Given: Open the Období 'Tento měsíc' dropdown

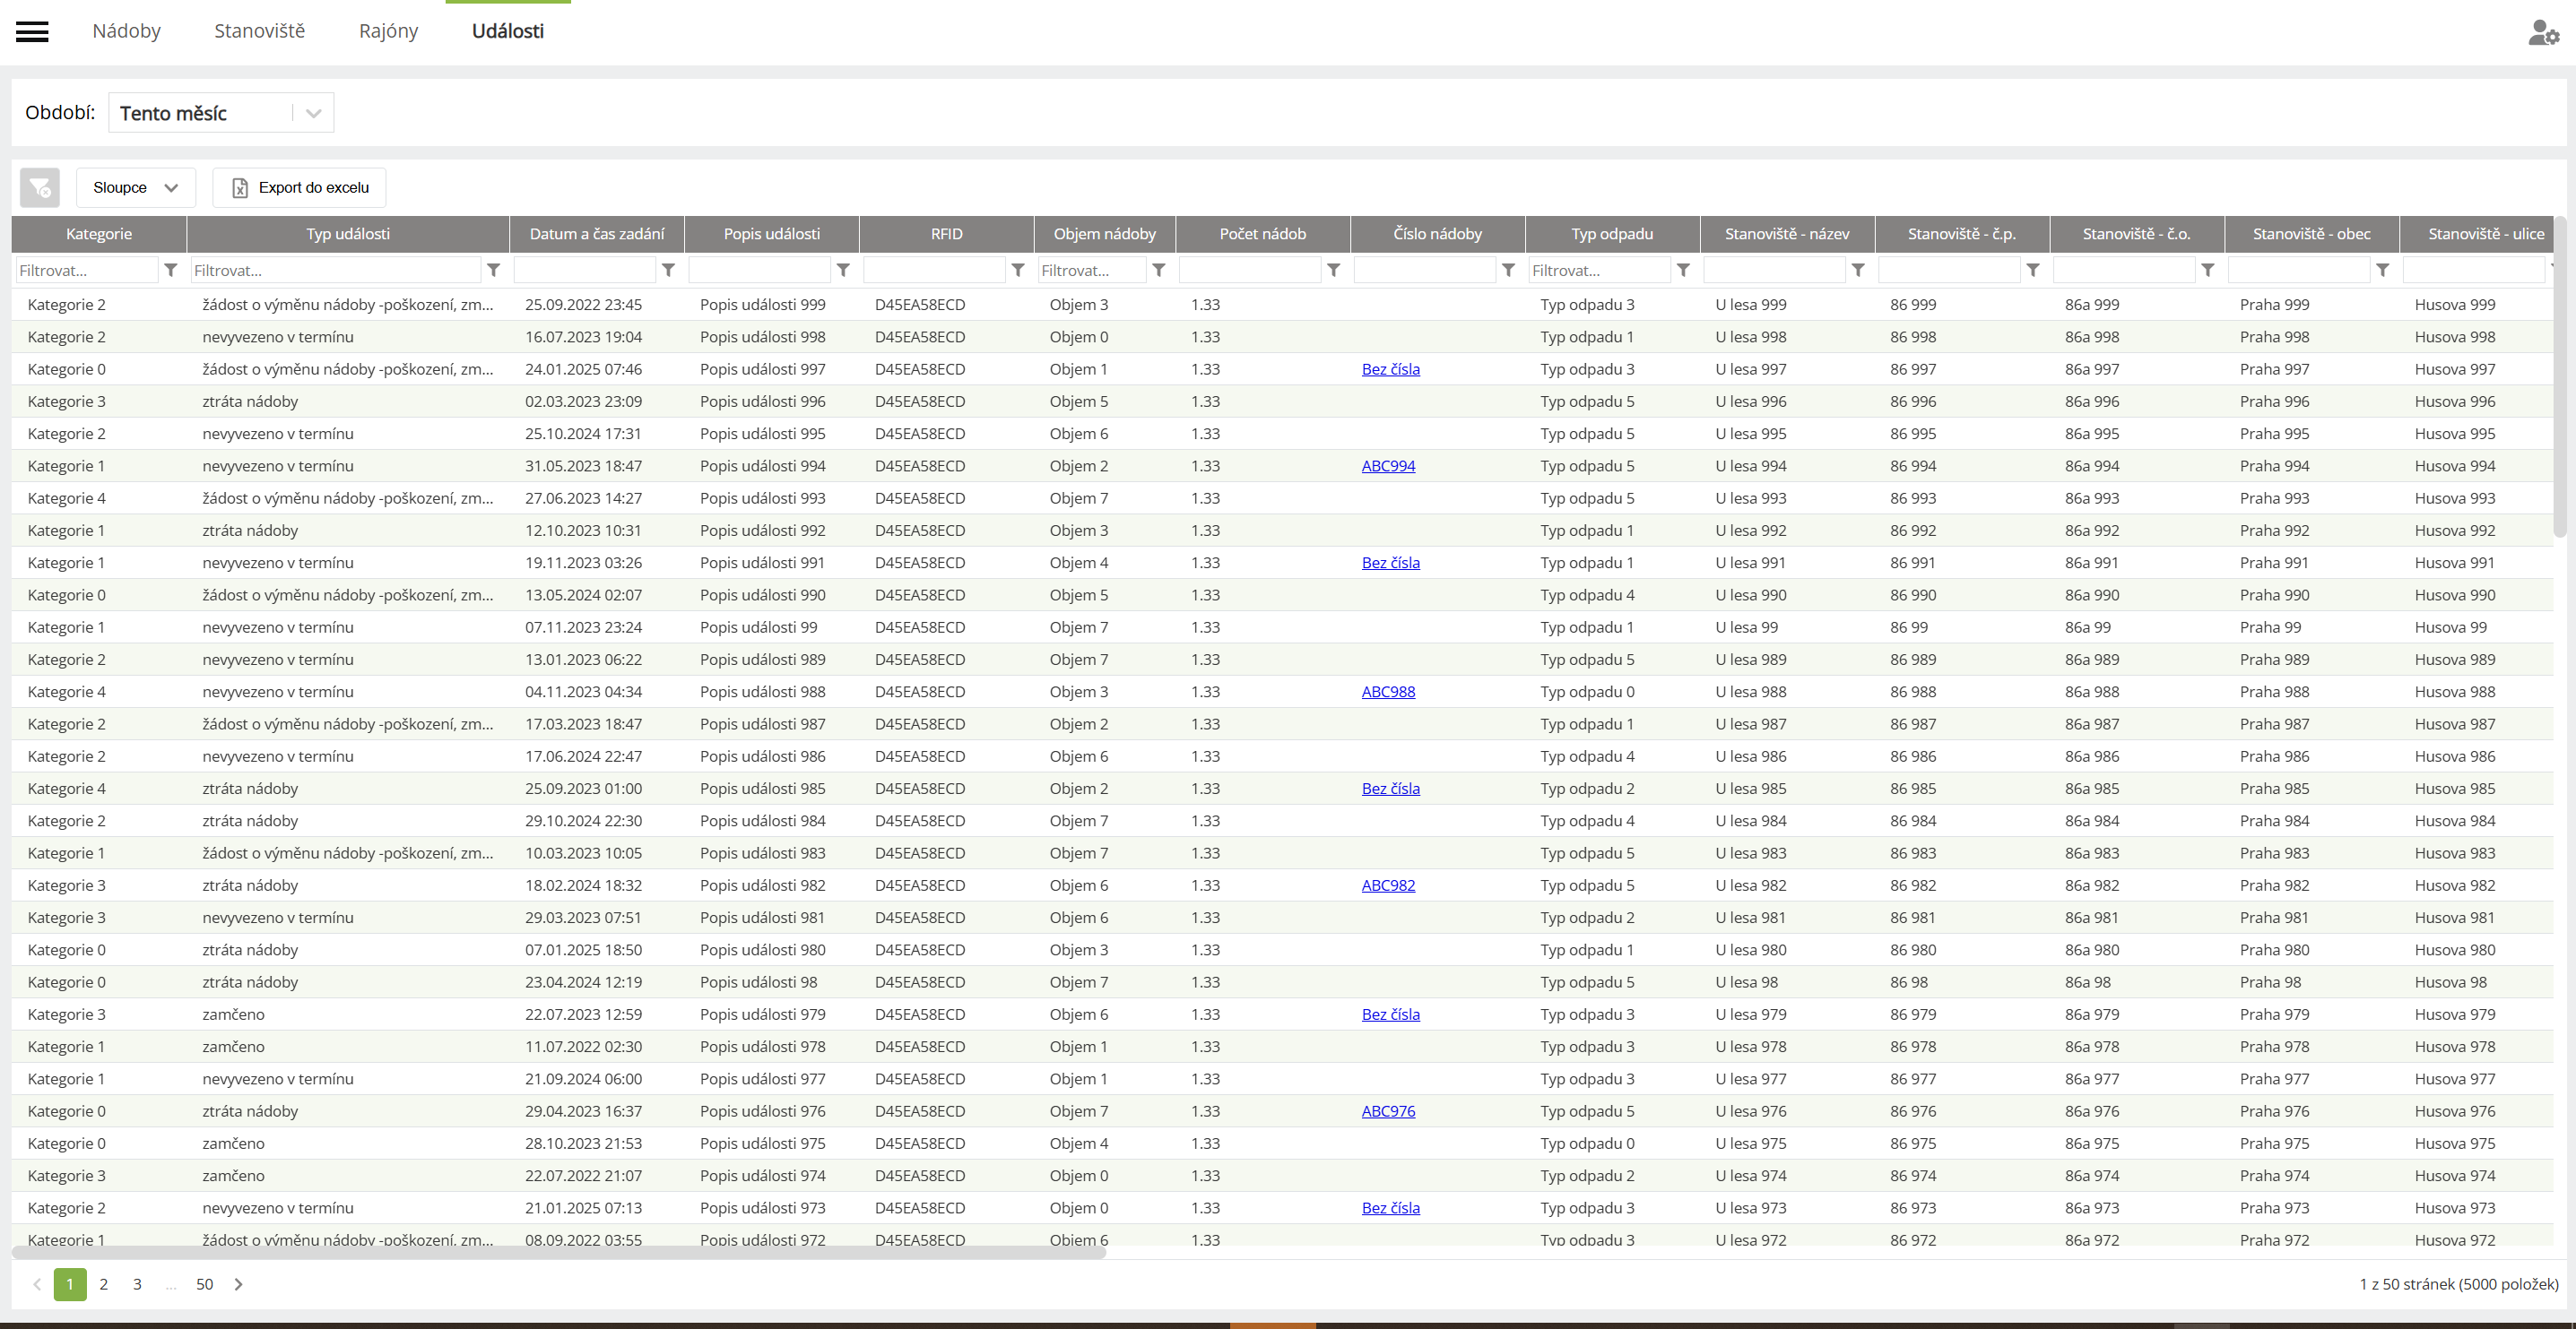Looking at the screenshot, I should pyautogui.click(x=221, y=113).
